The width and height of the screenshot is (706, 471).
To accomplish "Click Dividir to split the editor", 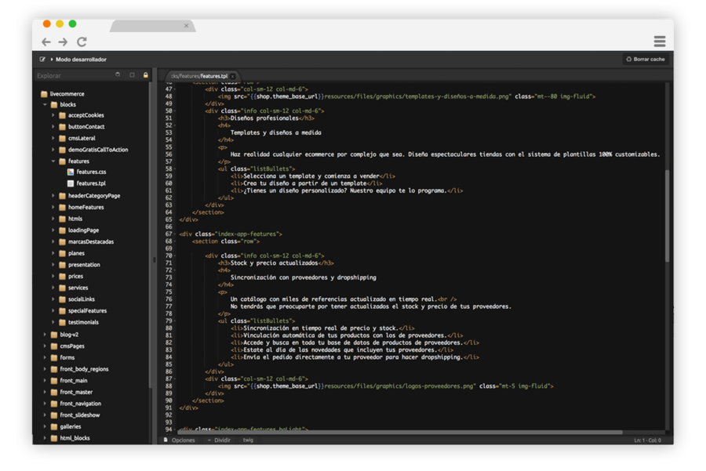I will pos(222,440).
